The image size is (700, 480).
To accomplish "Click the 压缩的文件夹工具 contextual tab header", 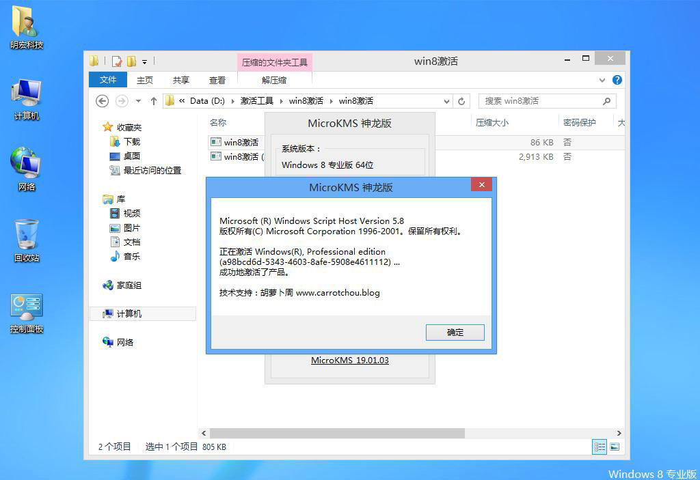I will click(x=275, y=62).
